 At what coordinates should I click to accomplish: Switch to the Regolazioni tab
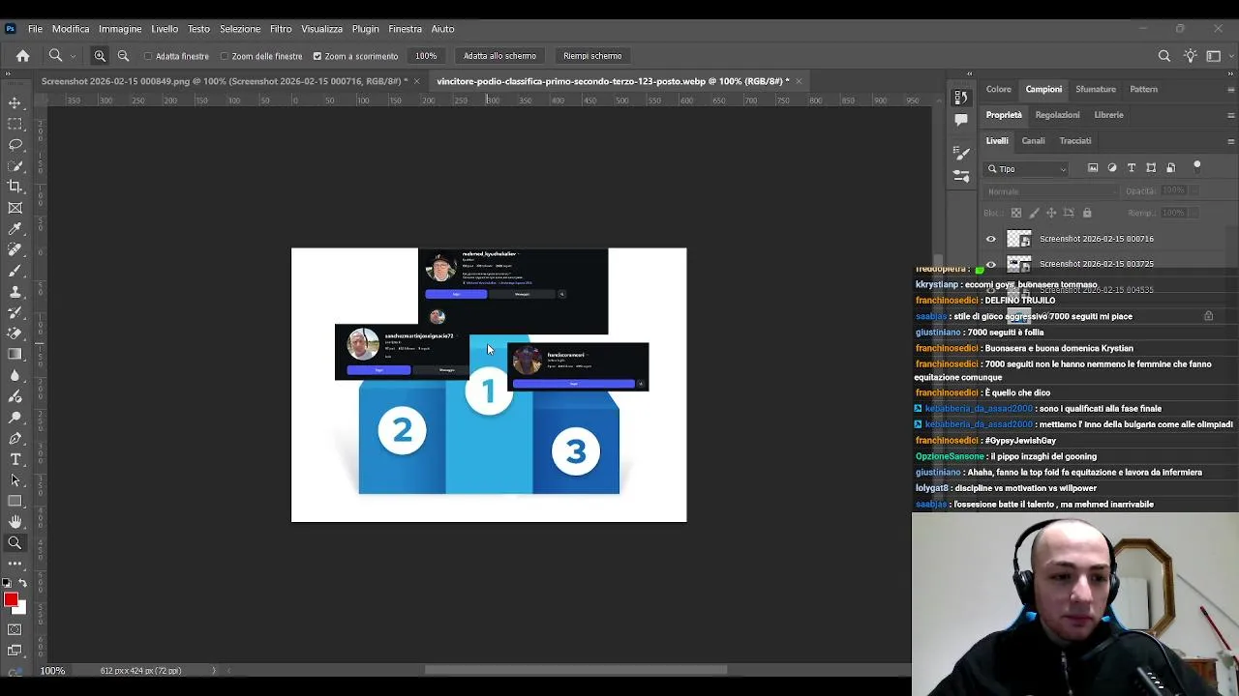1057,115
